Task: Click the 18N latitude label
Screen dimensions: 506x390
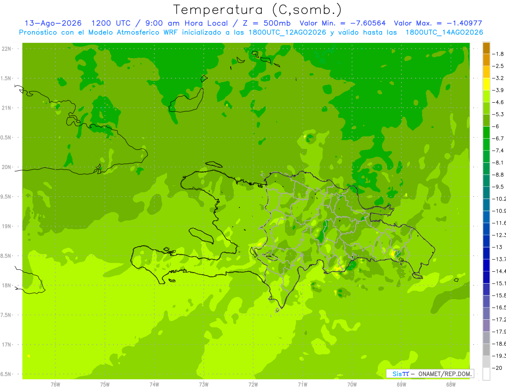Action: [6, 285]
